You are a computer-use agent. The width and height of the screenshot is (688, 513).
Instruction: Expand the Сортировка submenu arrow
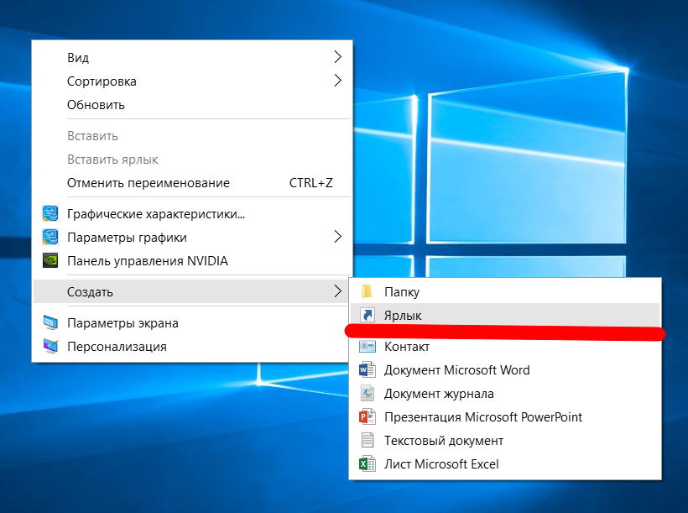click(337, 81)
